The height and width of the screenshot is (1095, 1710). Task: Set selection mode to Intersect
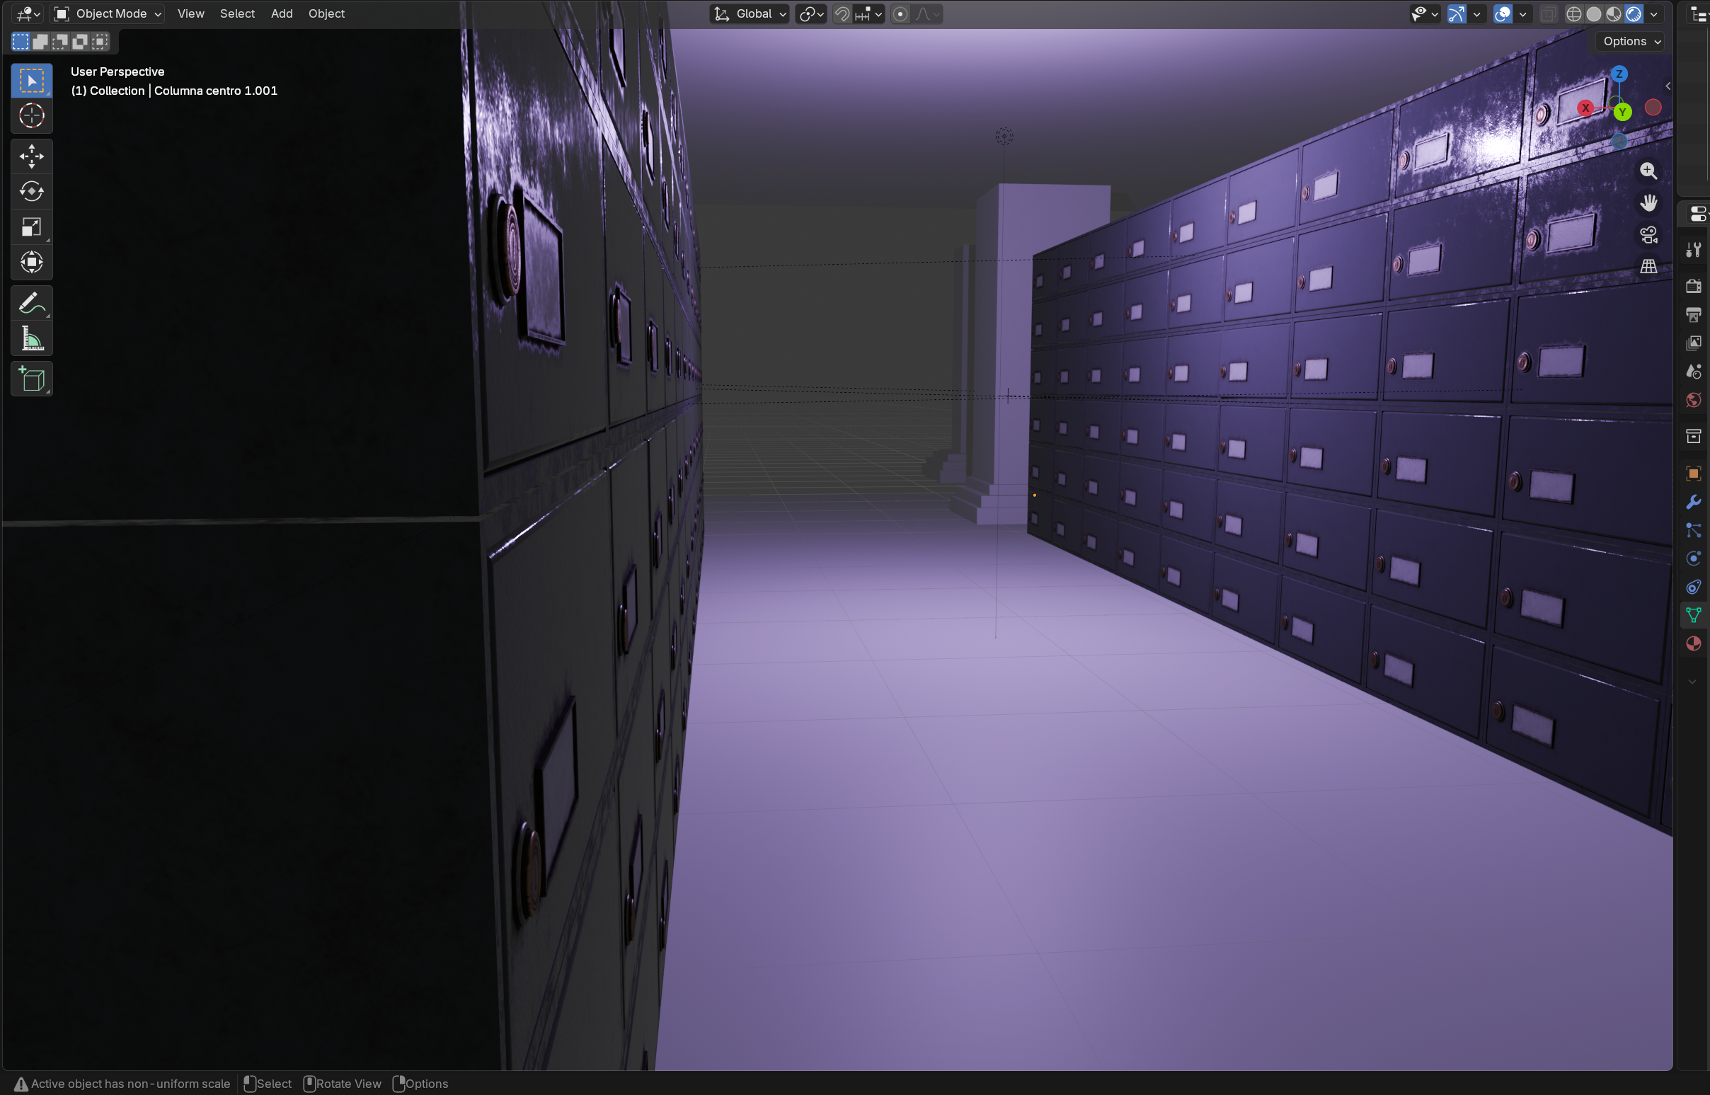pyautogui.click(x=101, y=41)
